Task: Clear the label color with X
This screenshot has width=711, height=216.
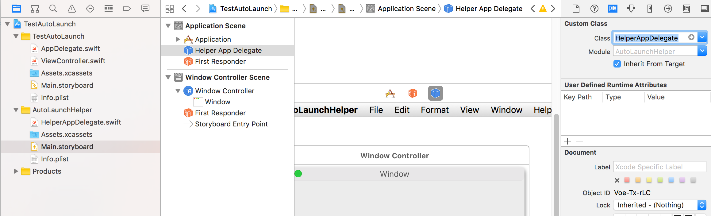Action: (617, 180)
